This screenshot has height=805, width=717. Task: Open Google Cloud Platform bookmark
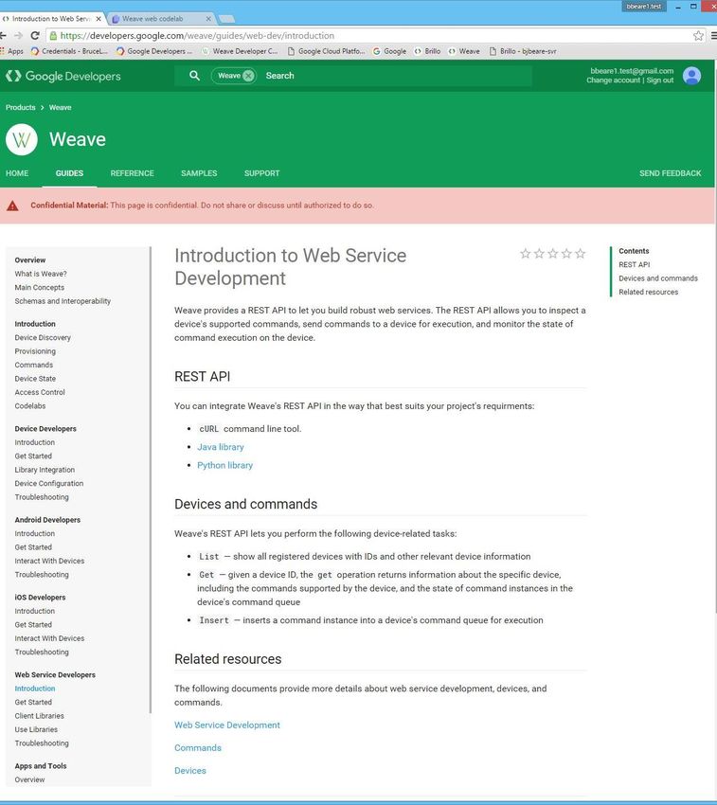click(326, 51)
